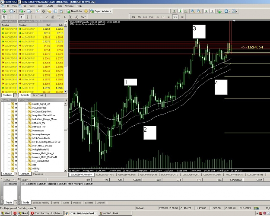The image size is (270, 216).
Task: Switch to Navigator Favorites tab
Action: tap(38, 174)
